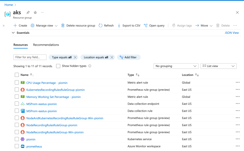Switch to the Recommendations tab
The image size is (244, 151).
pyautogui.click(x=46, y=45)
